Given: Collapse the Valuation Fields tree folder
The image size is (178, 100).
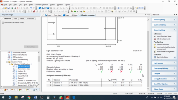Looking at the screenshot, I should point(7,62).
